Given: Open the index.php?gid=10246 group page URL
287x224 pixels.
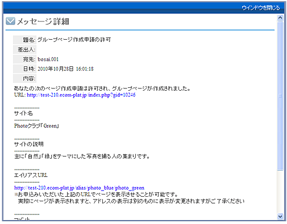Looking at the screenshot, I should coord(81,95).
